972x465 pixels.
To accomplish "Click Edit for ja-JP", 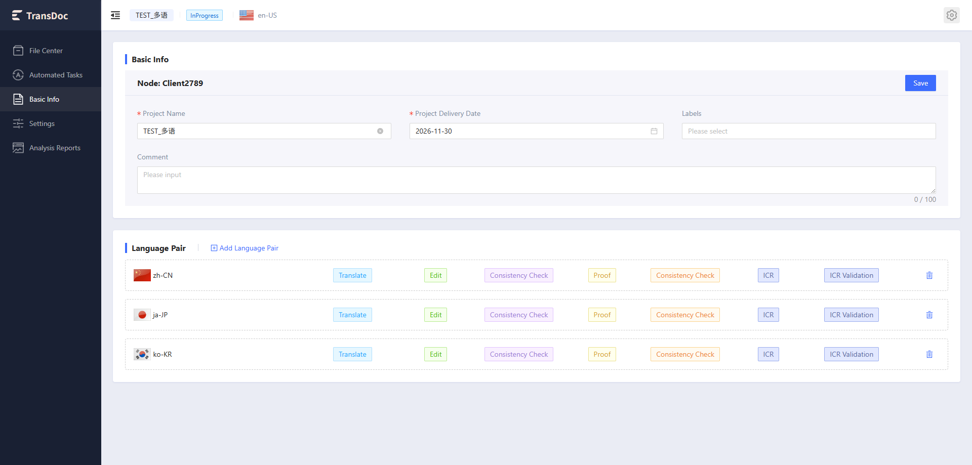I will (435, 315).
